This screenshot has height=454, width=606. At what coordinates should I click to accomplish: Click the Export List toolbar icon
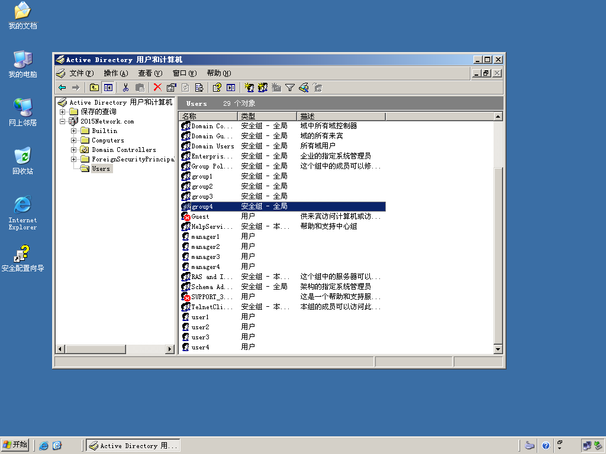click(199, 87)
